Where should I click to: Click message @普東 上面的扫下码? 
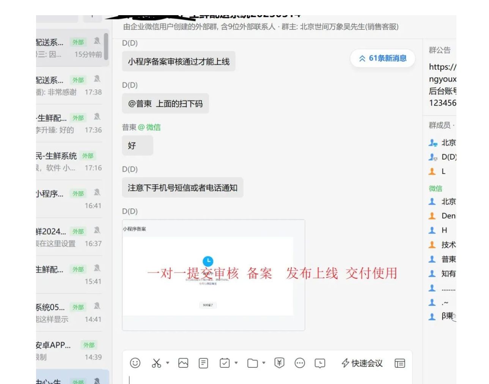pyautogui.click(x=165, y=103)
